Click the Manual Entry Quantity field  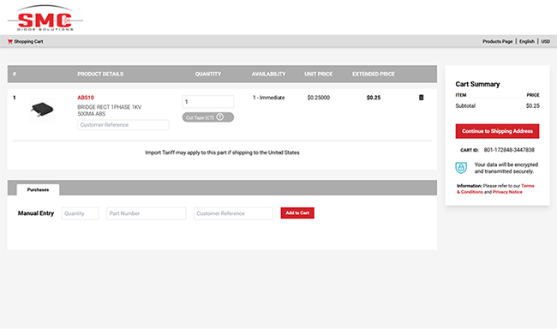coord(81,213)
